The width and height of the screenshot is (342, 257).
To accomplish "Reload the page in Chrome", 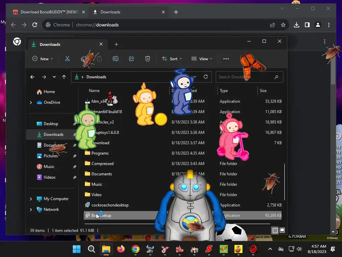I will coord(35,25).
